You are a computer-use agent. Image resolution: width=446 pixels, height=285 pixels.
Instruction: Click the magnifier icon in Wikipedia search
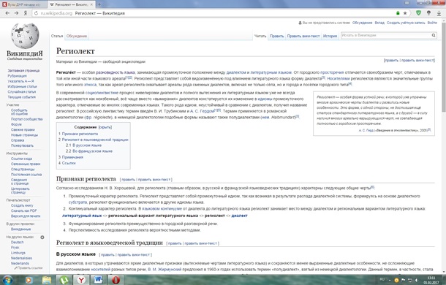tap(434, 35)
